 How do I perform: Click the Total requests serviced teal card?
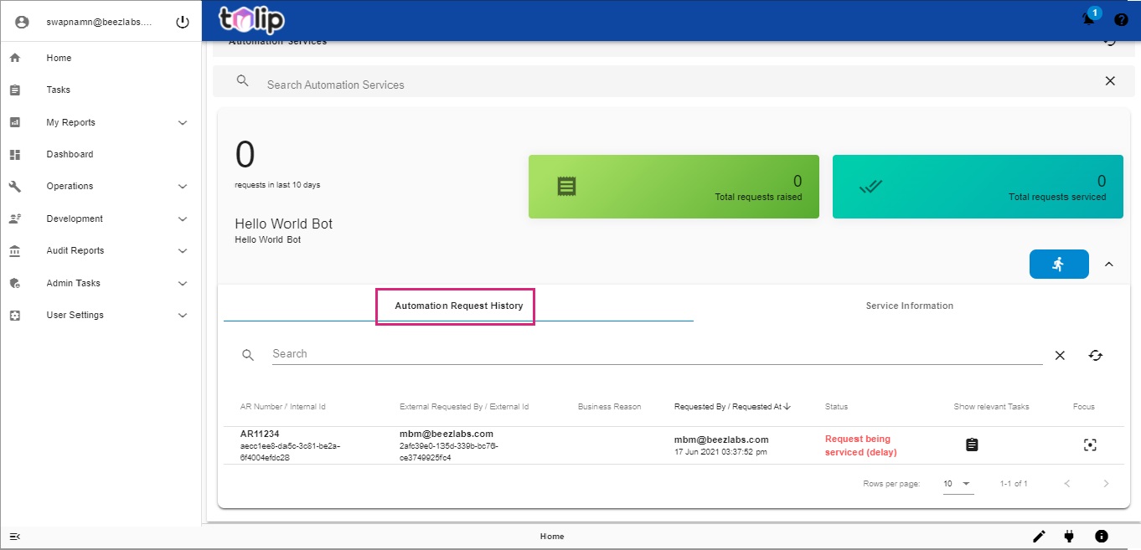978,187
